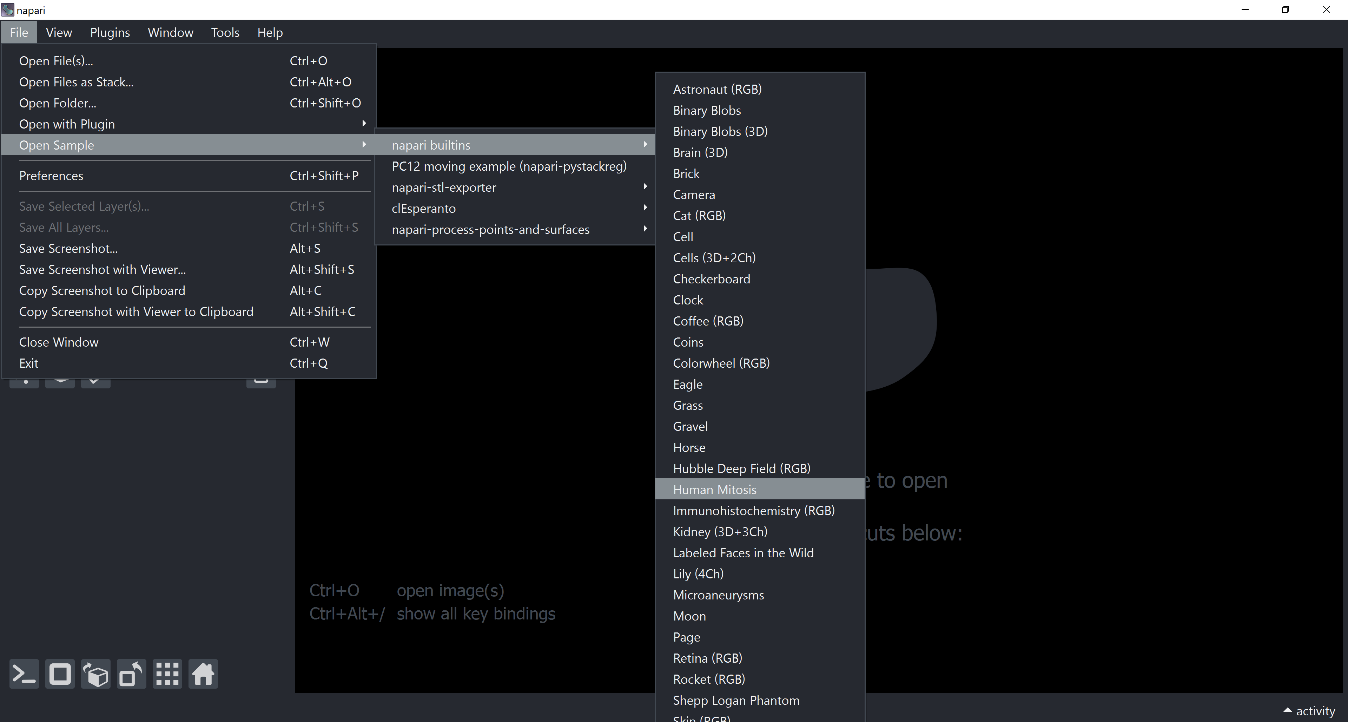The height and width of the screenshot is (722, 1348).
Task: Expand the Open Sample submenu
Action: click(x=189, y=145)
